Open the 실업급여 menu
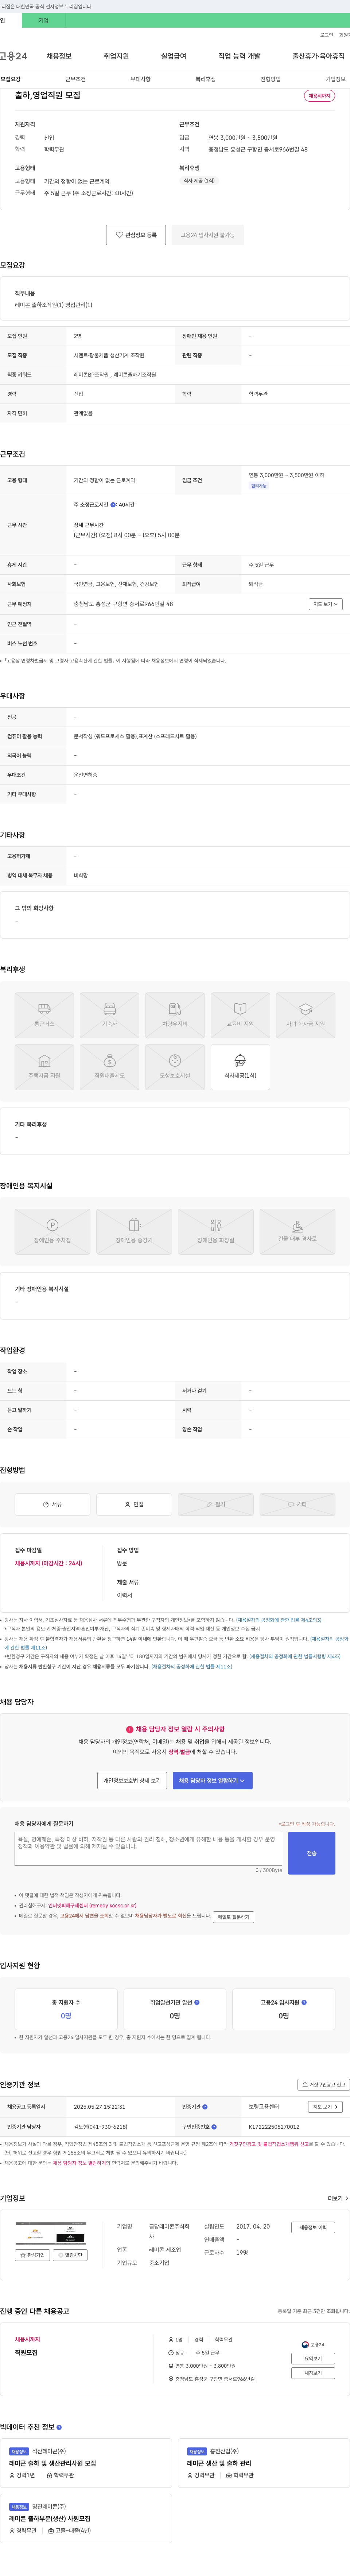 point(174,56)
